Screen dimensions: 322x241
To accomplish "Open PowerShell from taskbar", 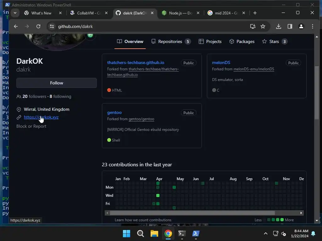I will [196, 233].
